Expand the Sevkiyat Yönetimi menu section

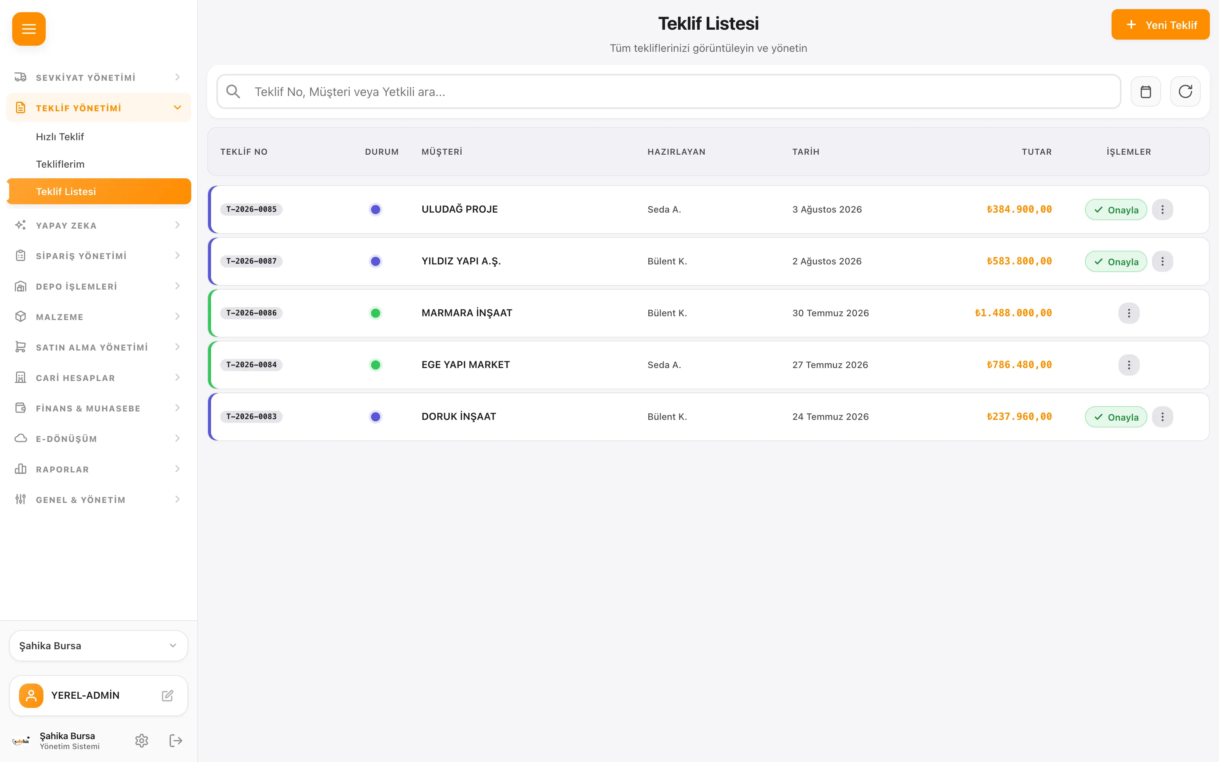click(99, 77)
